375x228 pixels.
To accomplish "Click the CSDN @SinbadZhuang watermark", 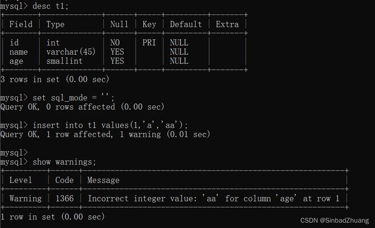I will [335, 221].
